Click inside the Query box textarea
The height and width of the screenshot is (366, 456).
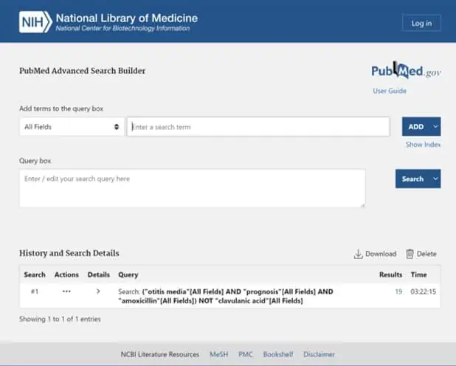pos(192,188)
